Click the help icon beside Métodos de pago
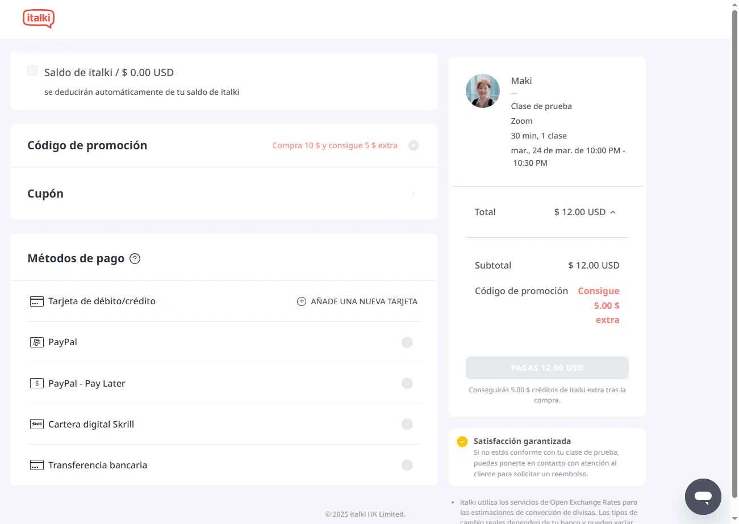Image resolution: width=739 pixels, height=524 pixels. click(135, 259)
